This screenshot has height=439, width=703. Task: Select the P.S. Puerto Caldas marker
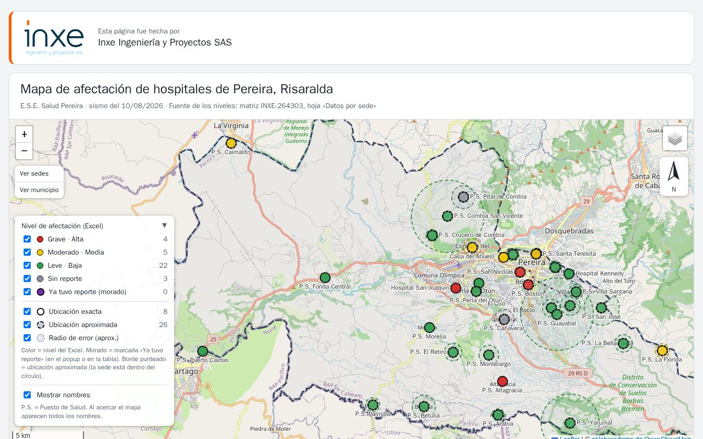[x=203, y=351]
